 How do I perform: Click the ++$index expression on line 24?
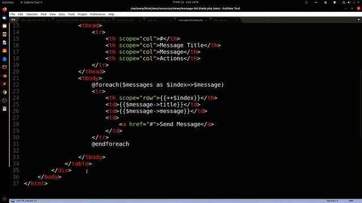[180, 98]
